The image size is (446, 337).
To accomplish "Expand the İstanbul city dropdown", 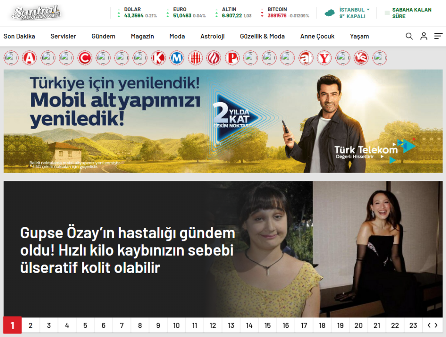I will point(354,10).
